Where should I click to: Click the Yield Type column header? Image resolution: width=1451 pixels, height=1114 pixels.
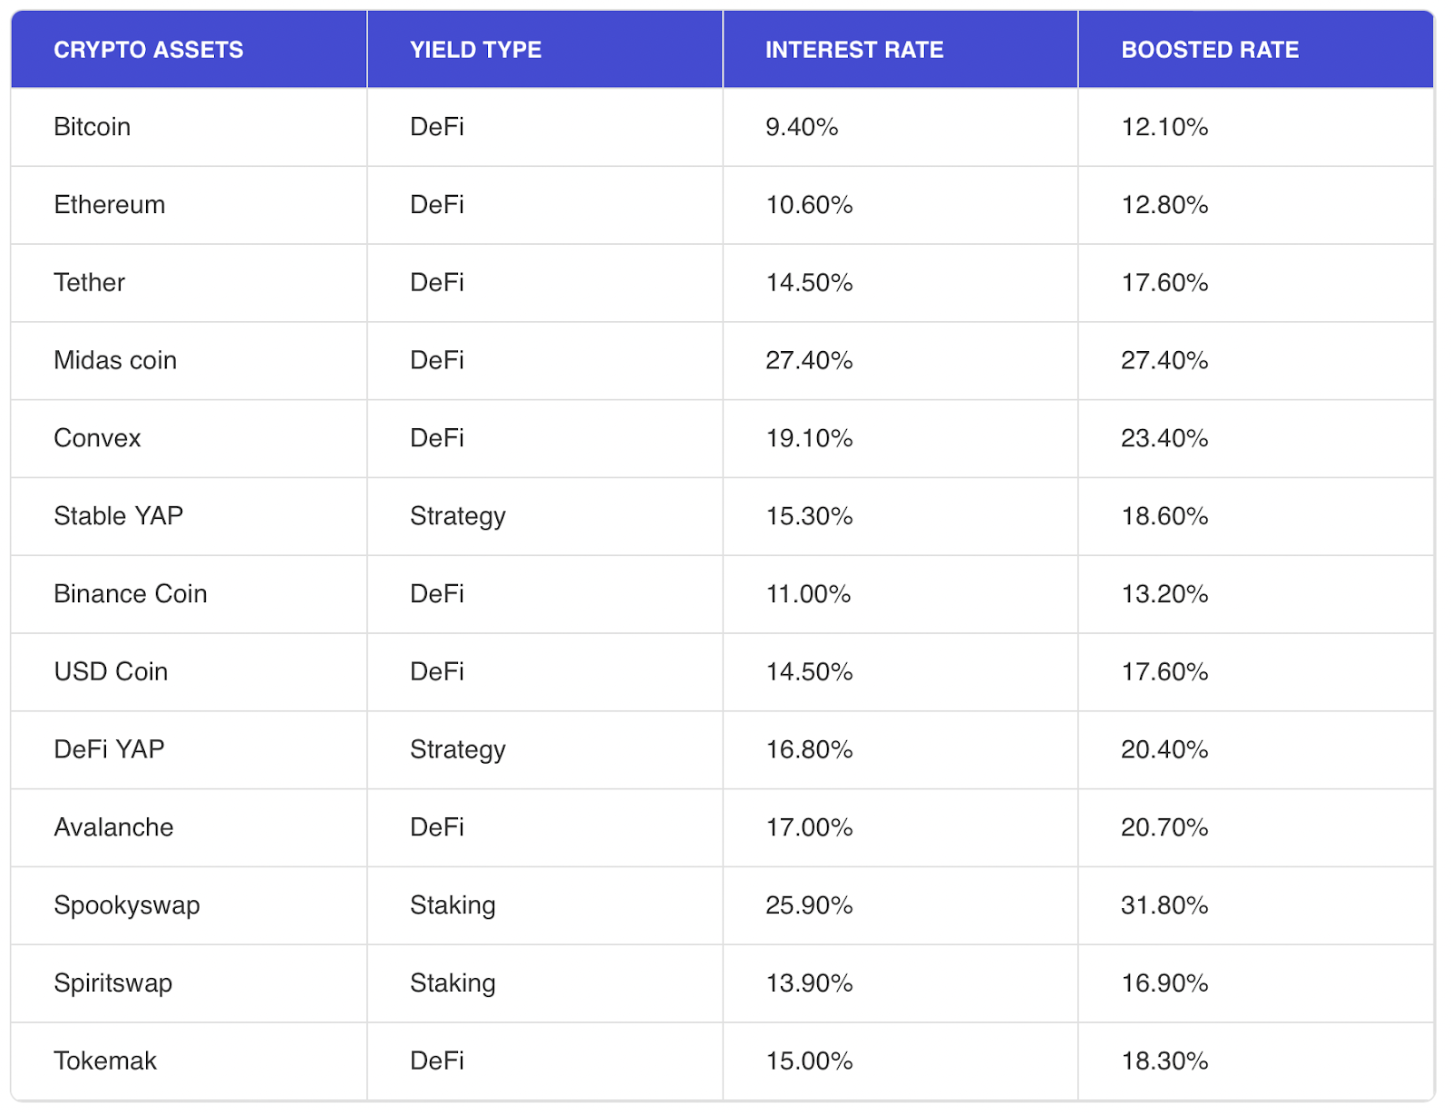pyautogui.click(x=475, y=50)
